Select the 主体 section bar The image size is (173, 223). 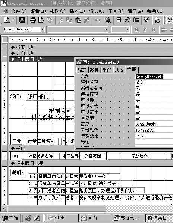(x=42, y=148)
